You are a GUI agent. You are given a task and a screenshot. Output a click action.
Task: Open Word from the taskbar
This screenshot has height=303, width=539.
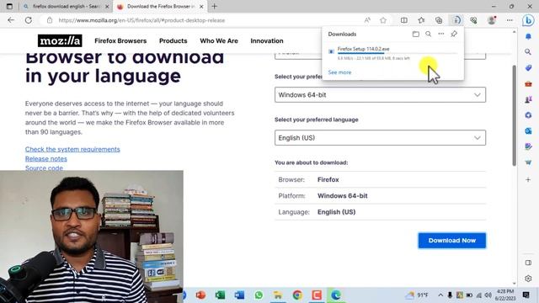239,295
